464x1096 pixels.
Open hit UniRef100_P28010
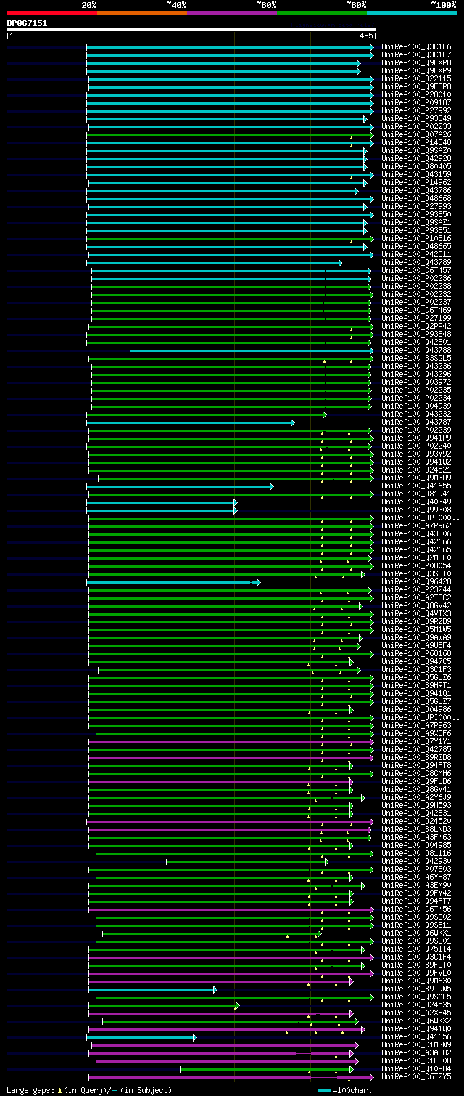(417, 95)
